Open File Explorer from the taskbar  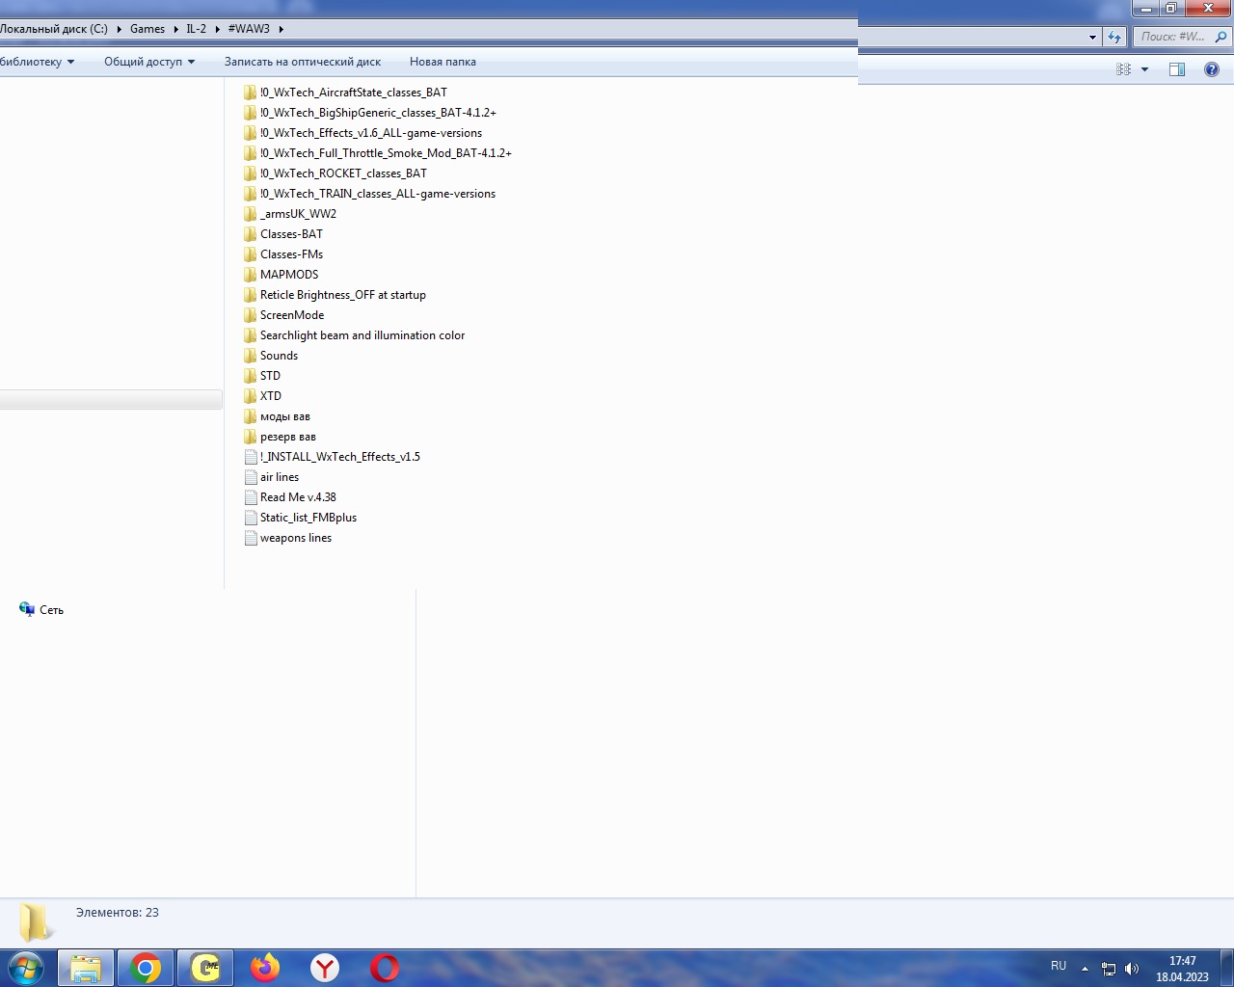pos(86,968)
